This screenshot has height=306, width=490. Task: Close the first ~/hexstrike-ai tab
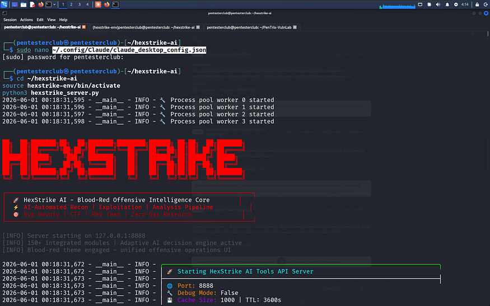point(84,27)
